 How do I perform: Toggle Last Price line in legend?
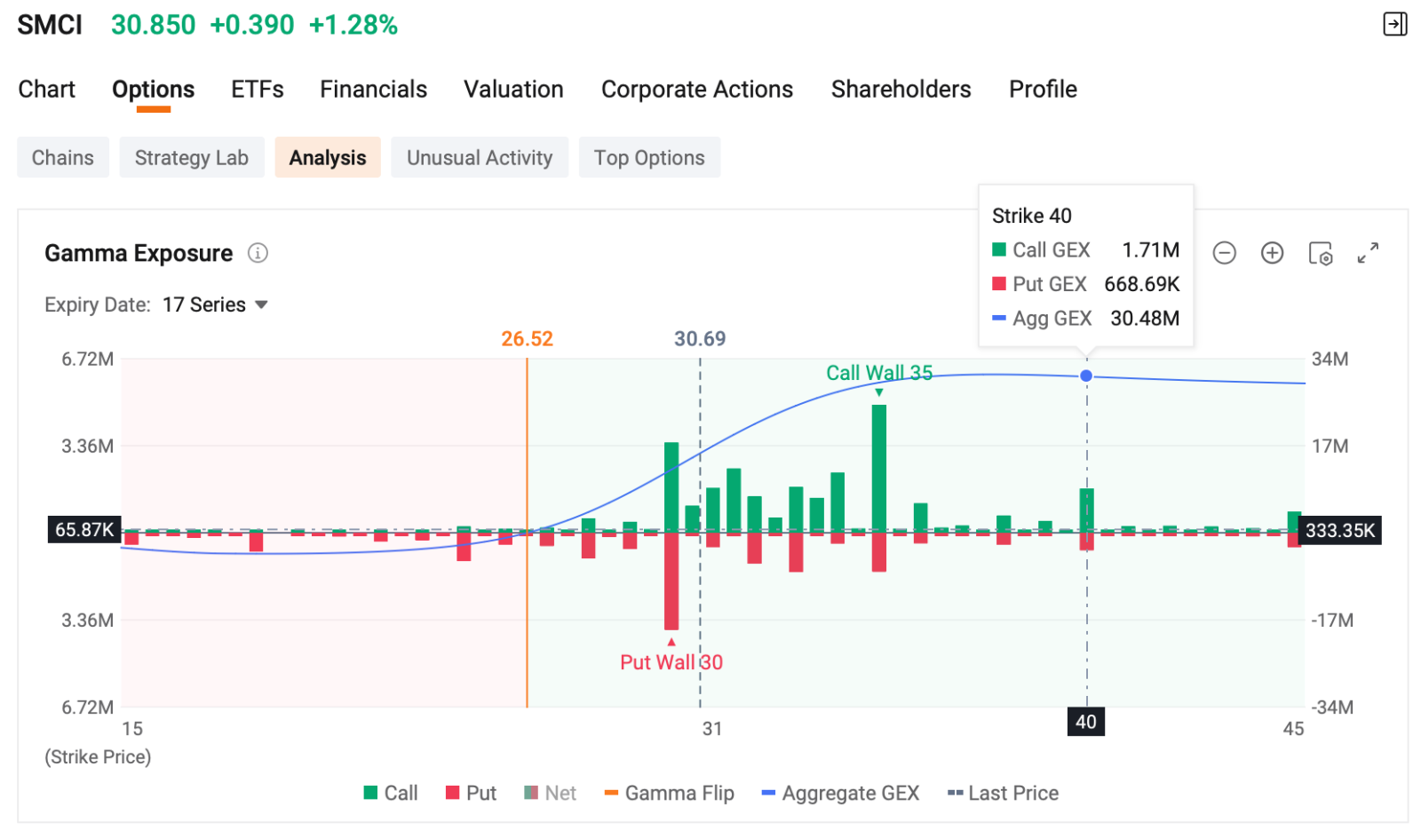[x=1003, y=793]
